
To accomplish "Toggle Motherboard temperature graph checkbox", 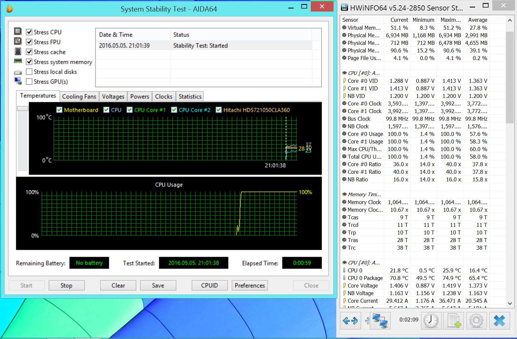I will click(x=59, y=110).
